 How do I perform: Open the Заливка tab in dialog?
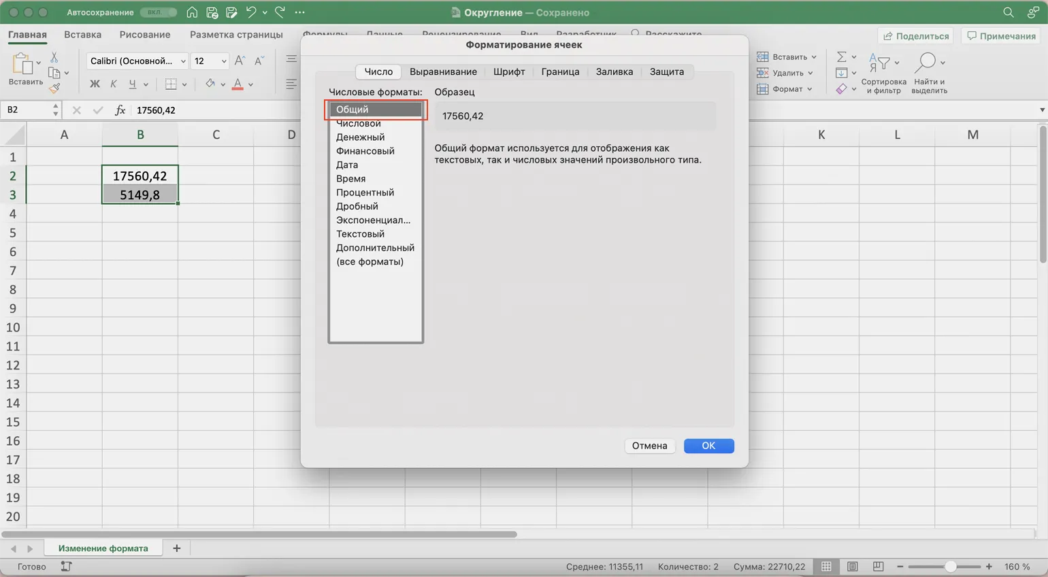pos(614,71)
